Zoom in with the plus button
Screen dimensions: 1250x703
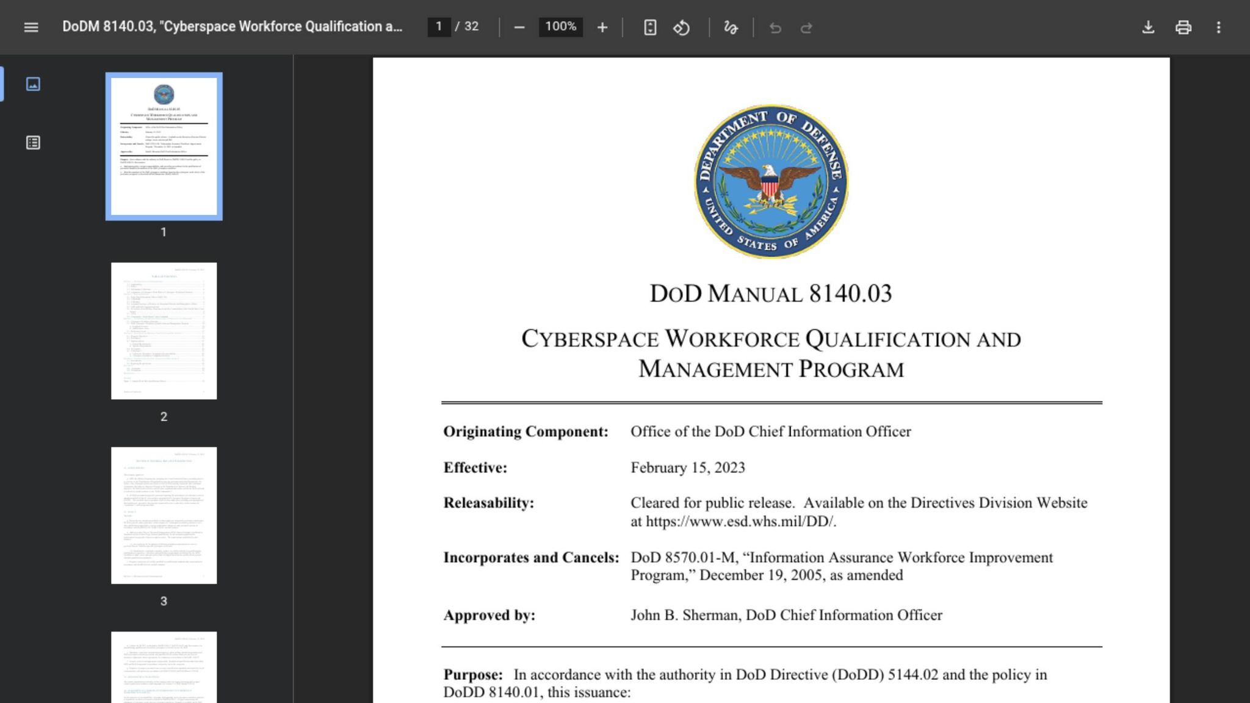602,27
